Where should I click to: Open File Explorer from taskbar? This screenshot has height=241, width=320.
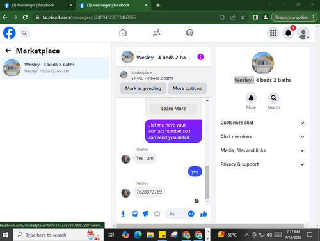click(x=150, y=235)
